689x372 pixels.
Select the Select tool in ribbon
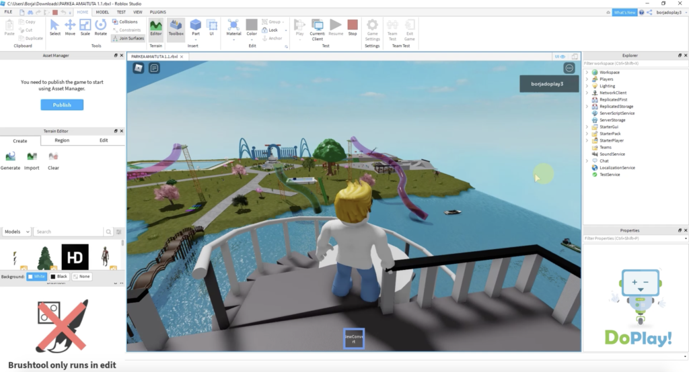click(55, 28)
